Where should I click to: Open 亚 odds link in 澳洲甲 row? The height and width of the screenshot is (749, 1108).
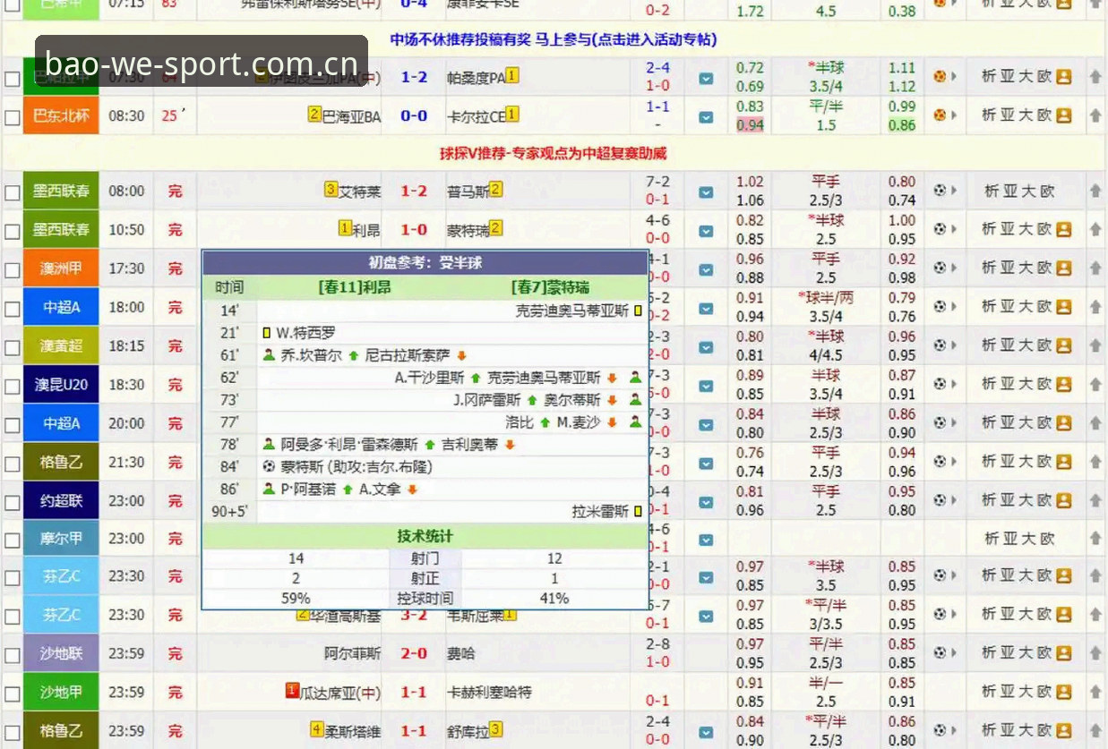click(1007, 268)
